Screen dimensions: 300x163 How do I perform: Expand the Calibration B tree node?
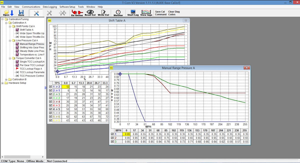pos(6,79)
